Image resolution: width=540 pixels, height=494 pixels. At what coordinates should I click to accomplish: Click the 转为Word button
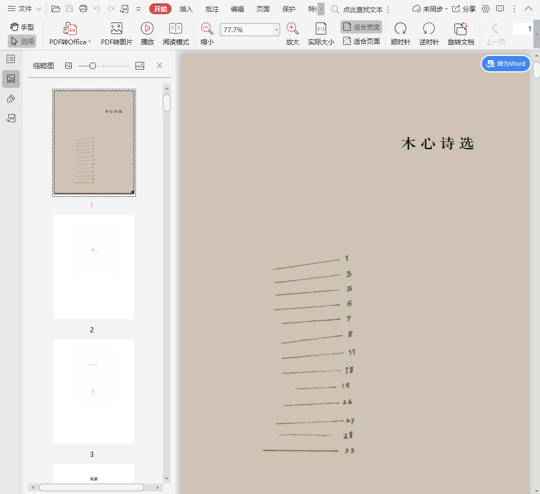(505, 64)
